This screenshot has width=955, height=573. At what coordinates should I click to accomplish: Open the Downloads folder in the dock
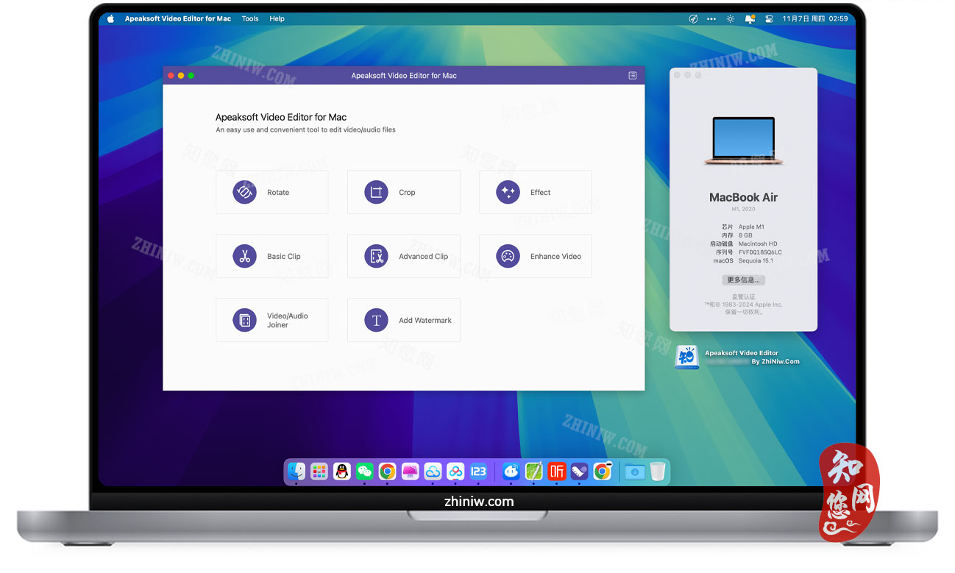634,471
